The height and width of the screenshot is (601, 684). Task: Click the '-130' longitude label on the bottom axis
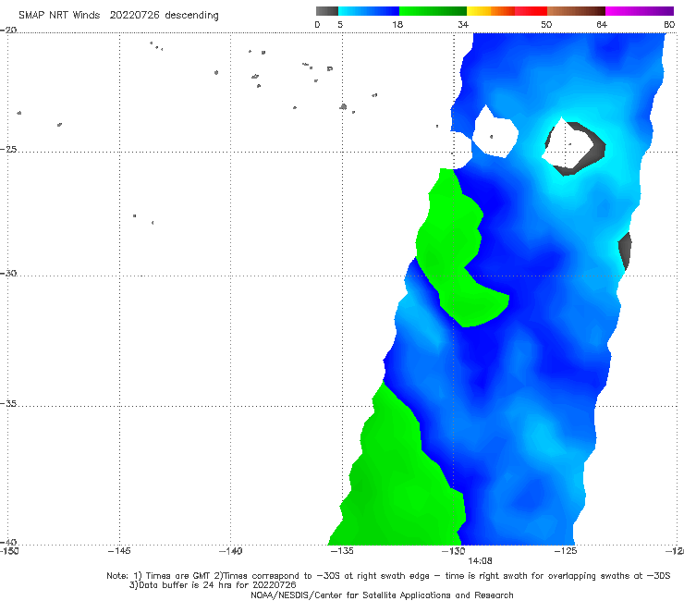click(454, 551)
